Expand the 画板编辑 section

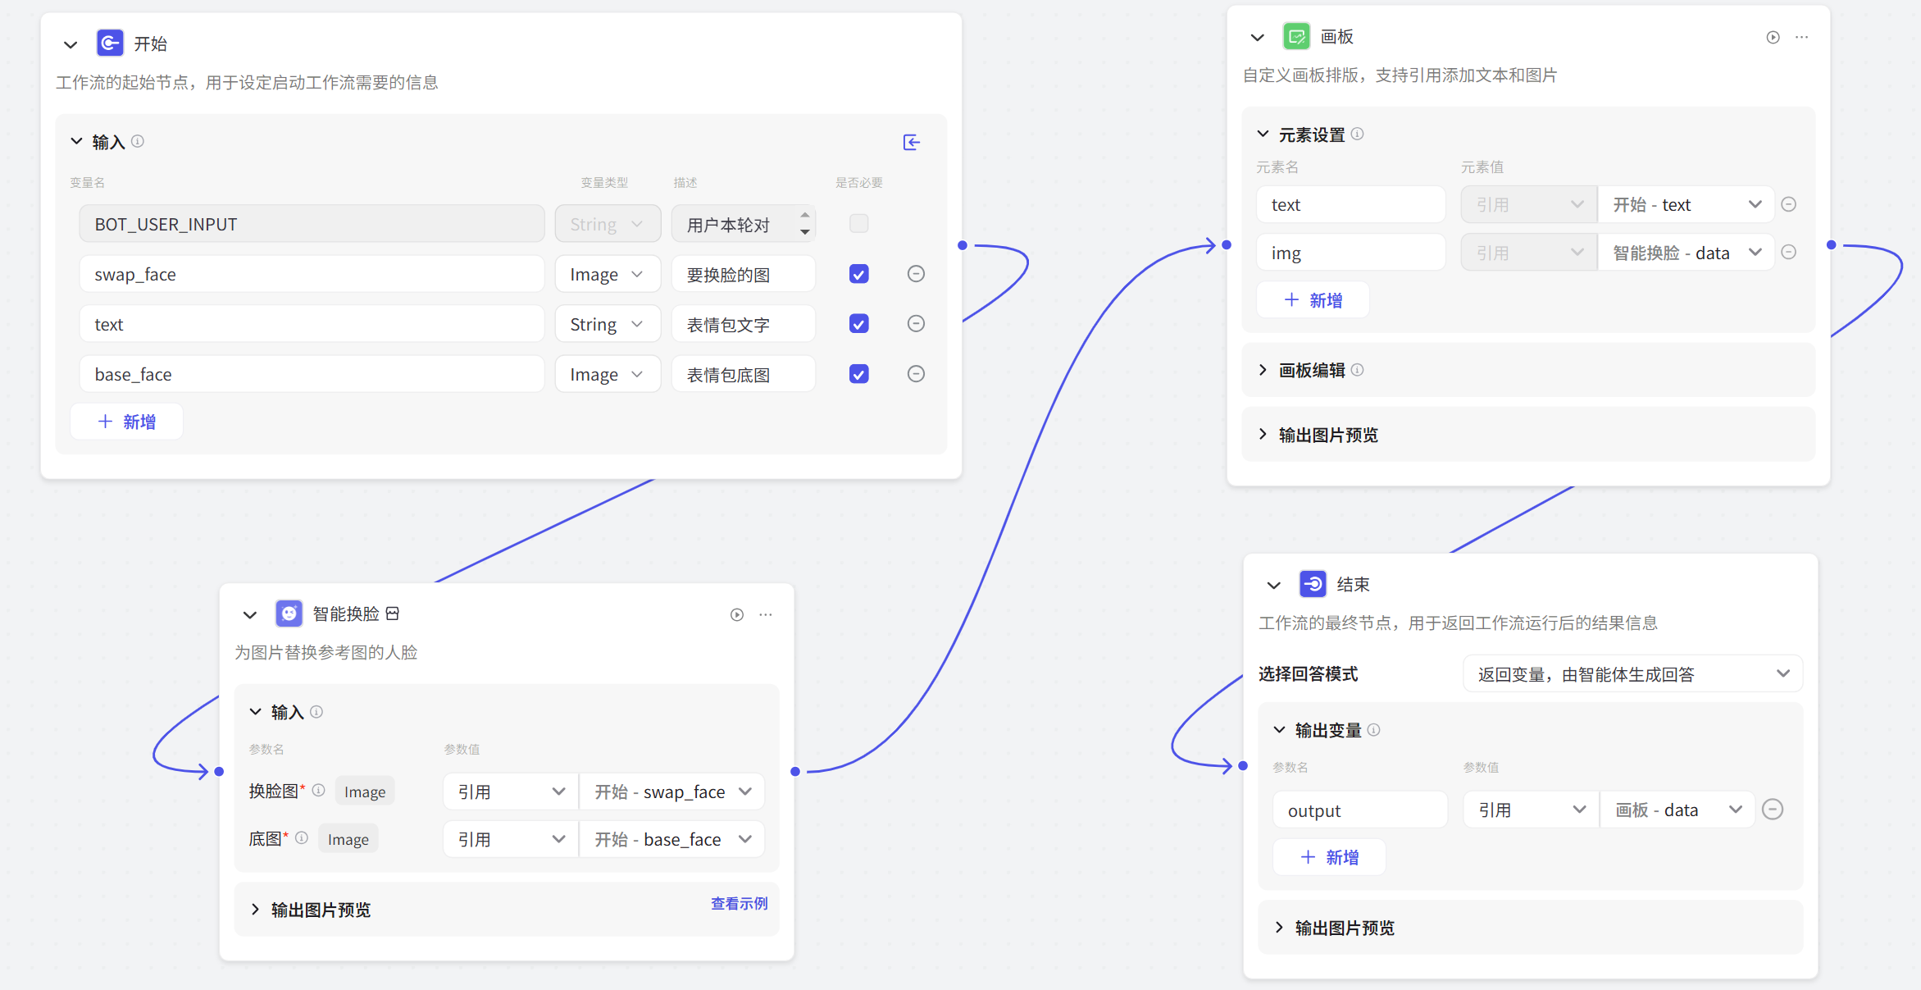point(1263,370)
